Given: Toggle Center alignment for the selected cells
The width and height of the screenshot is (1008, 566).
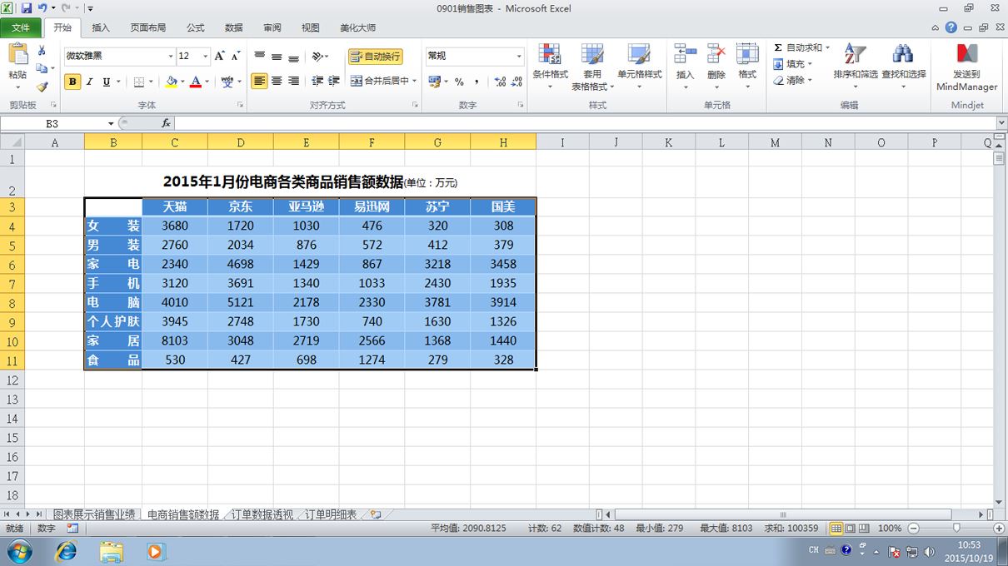Looking at the screenshot, I should (277, 81).
